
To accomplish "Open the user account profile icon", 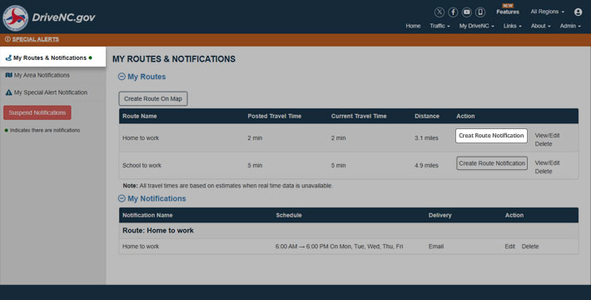I will (x=578, y=12).
